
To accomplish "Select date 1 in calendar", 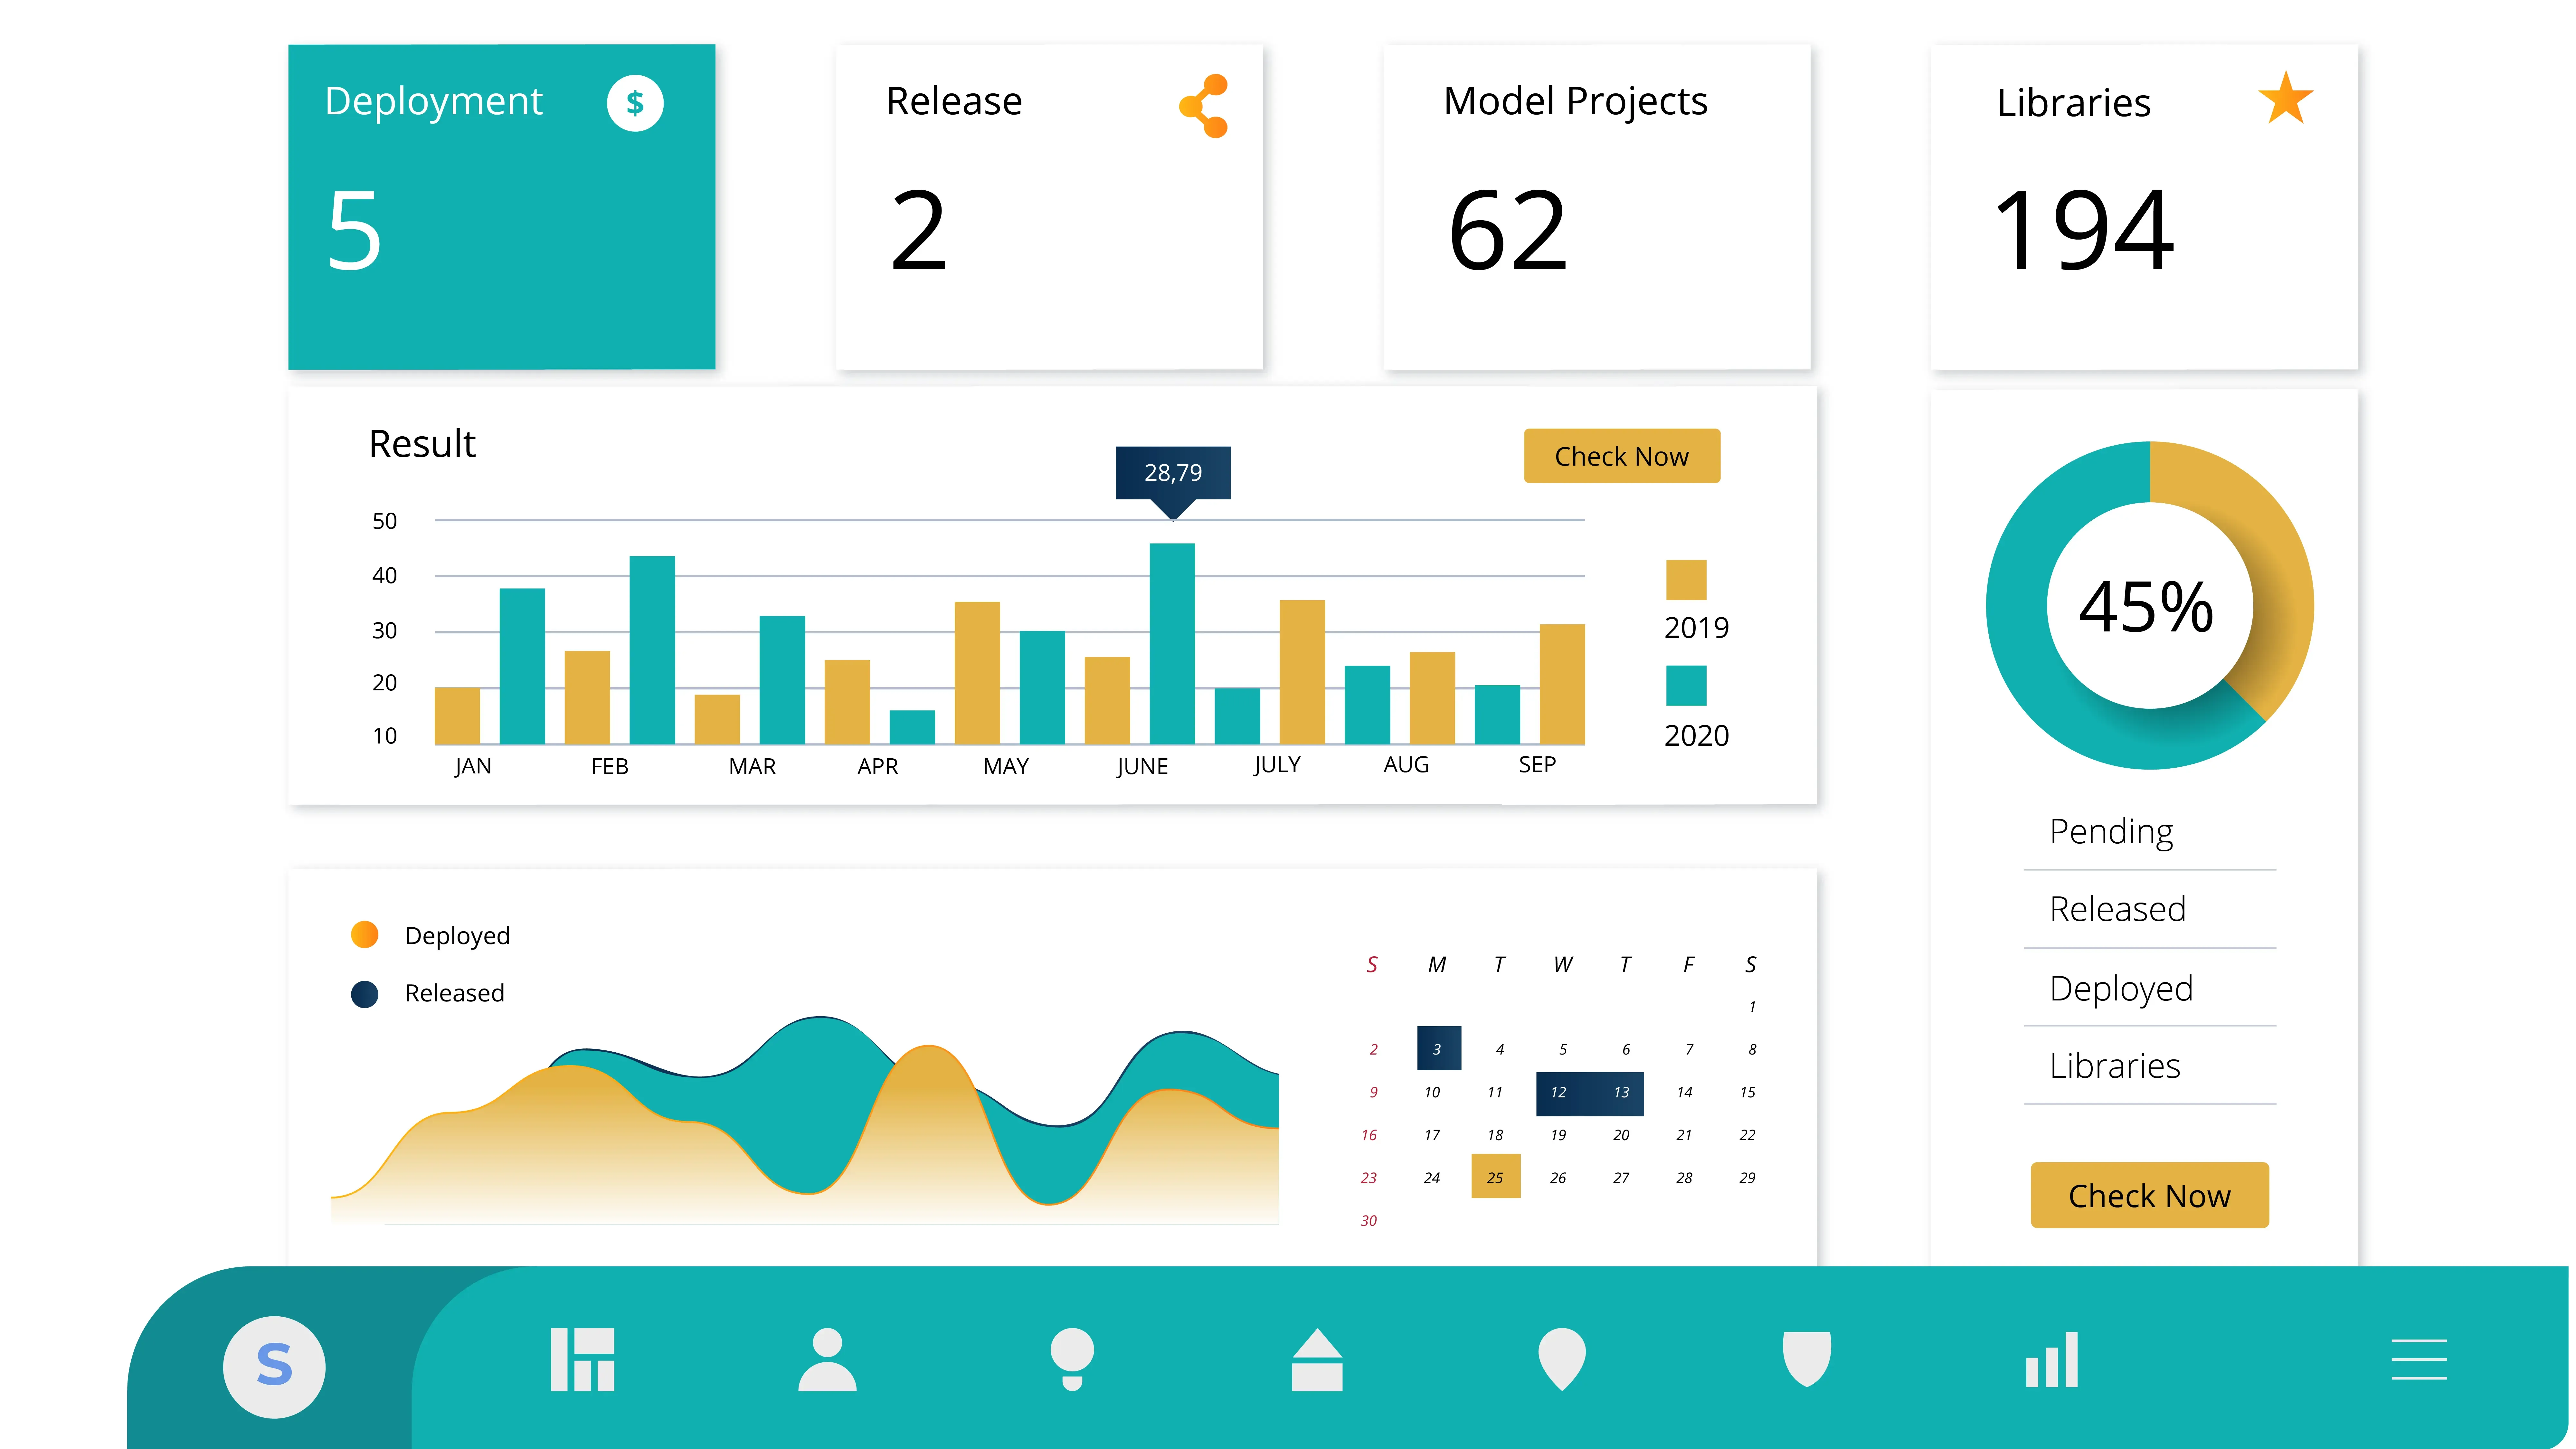I will 1752,1007.
